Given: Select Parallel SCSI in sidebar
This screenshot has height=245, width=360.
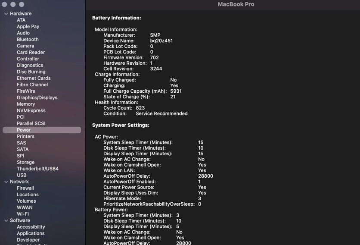Looking at the screenshot, I should pos(31,123).
